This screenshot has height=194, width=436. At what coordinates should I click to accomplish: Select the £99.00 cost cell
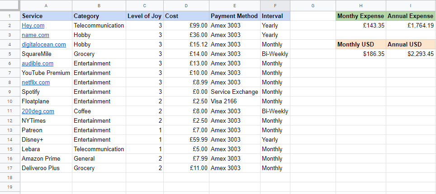click(x=186, y=26)
